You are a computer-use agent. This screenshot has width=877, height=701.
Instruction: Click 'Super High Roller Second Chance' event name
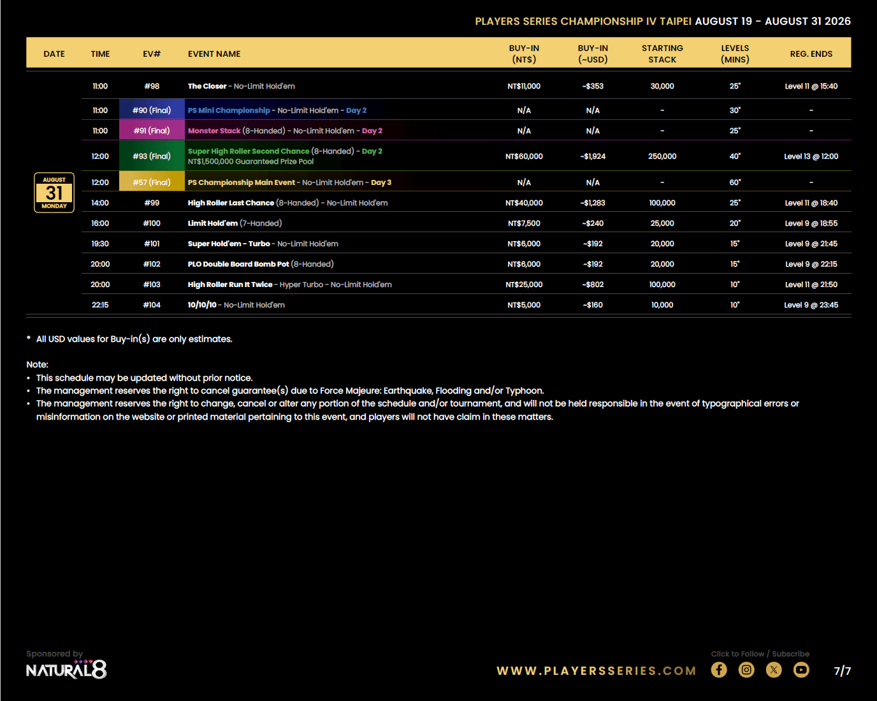coord(249,151)
